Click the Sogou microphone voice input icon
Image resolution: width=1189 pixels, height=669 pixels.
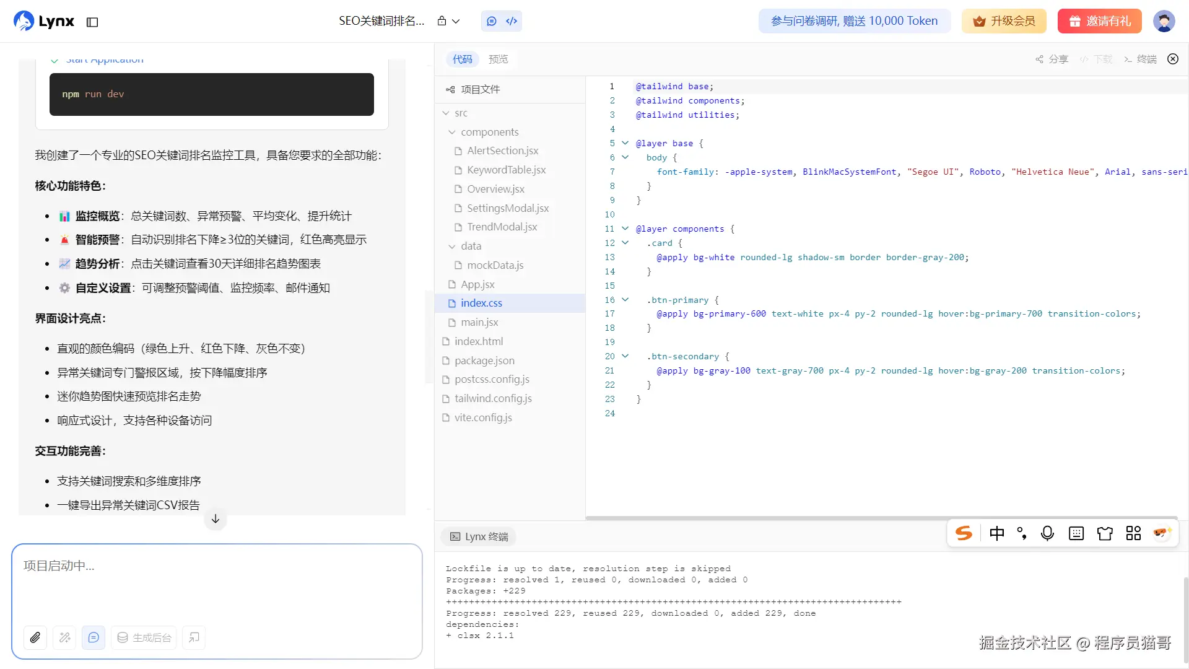(1047, 533)
